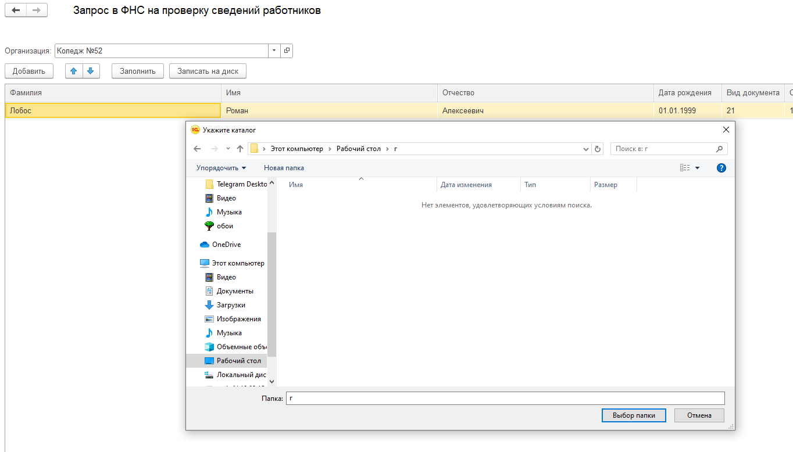This screenshot has width=793, height=452.
Task: Click the Имя table column header
Action: click(329, 93)
